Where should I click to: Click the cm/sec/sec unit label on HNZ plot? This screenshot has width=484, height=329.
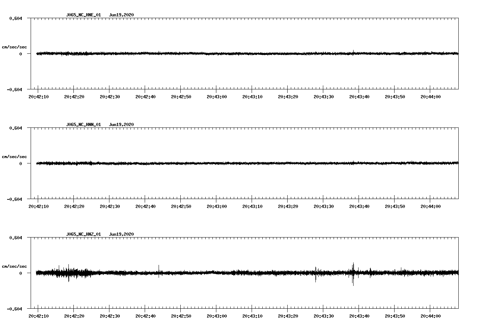(x=14, y=266)
